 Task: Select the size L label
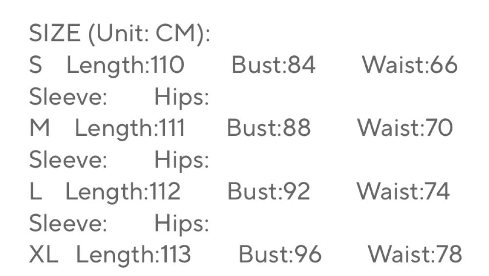point(35,191)
